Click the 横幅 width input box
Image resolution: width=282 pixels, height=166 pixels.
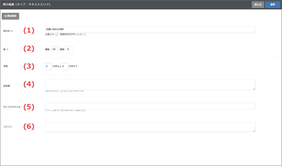tap(55, 49)
